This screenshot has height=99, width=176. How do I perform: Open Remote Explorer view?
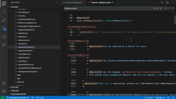[x=4, y=37]
